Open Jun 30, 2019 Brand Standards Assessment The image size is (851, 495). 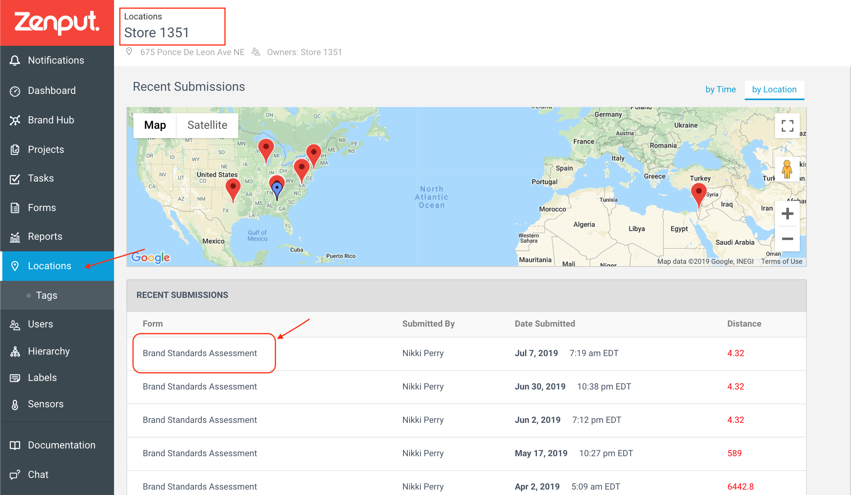tap(200, 387)
